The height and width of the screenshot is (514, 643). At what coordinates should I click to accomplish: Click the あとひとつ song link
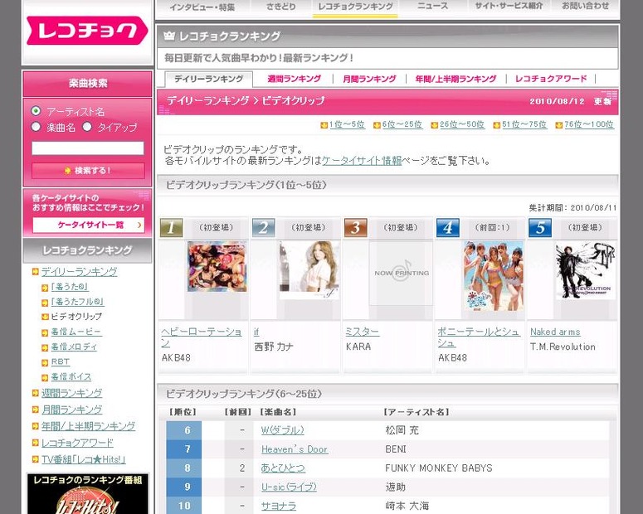click(x=283, y=468)
